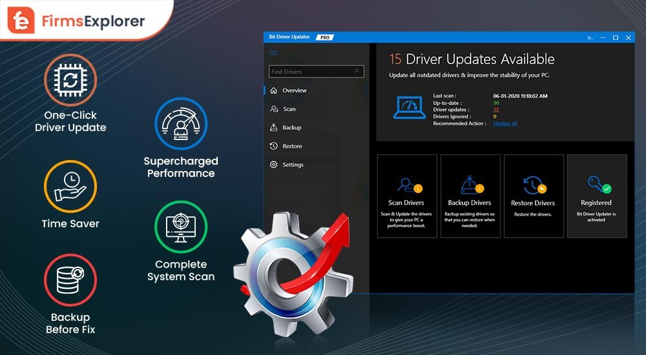Click the Settings gear icon in sidebar
This screenshot has height=355, width=646.
273,165
